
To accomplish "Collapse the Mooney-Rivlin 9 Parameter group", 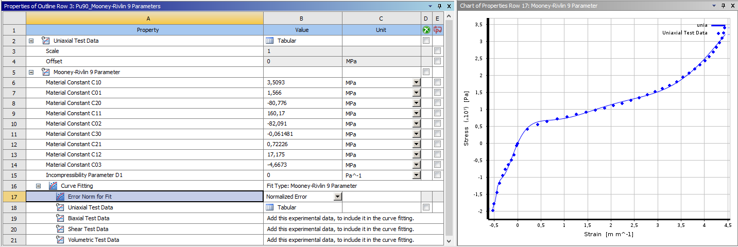I will point(31,72).
